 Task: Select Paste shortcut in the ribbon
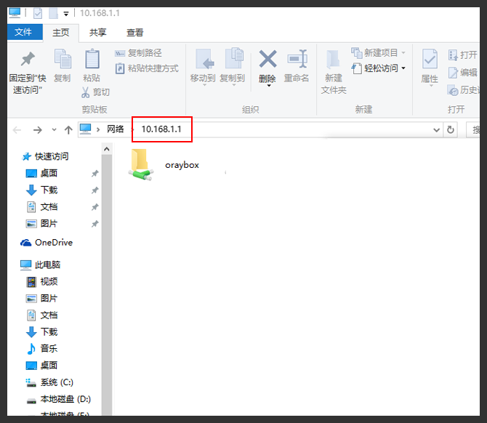[x=147, y=68]
